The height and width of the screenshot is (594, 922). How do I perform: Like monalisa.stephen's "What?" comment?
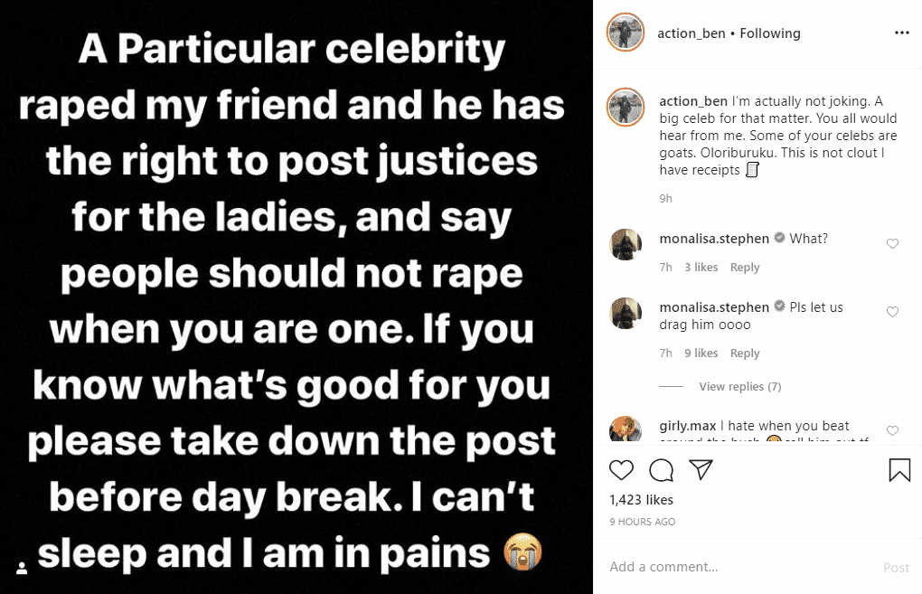[893, 244]
